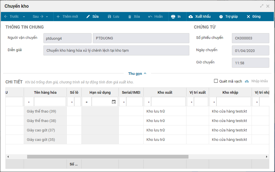Click the Hoãn undo icon
Image resolution: width=275 pixels, height=172 pixels.
pos(150,17)
